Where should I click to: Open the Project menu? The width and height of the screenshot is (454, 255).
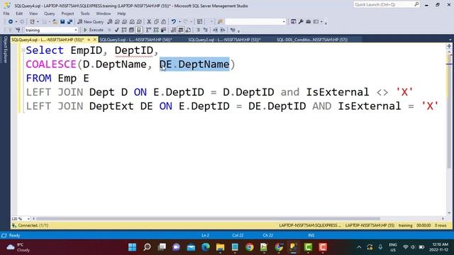[67, 13]
